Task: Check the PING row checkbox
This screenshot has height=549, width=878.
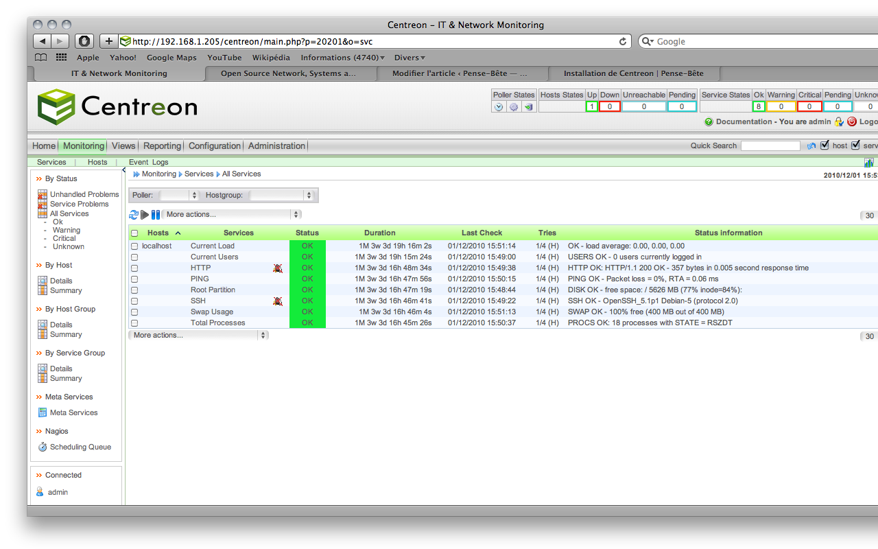Action: (134, 279)
